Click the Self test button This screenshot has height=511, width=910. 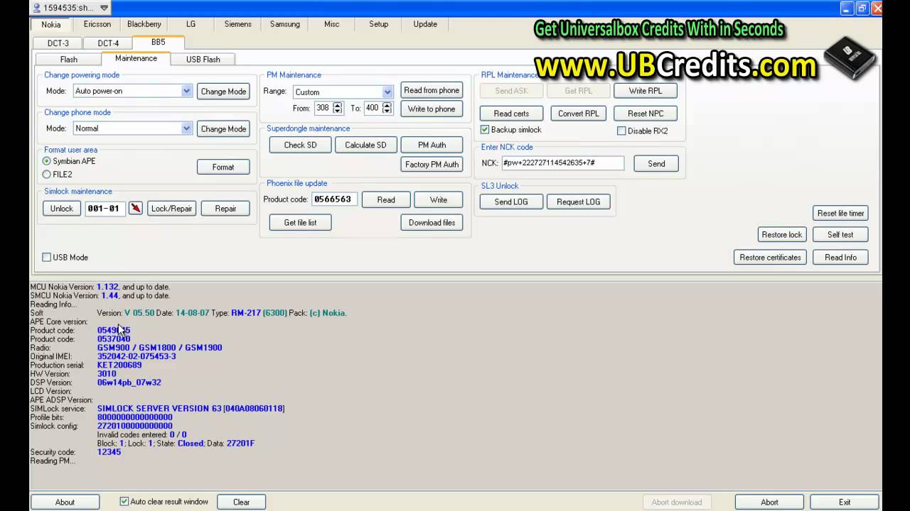coord(840,235)
